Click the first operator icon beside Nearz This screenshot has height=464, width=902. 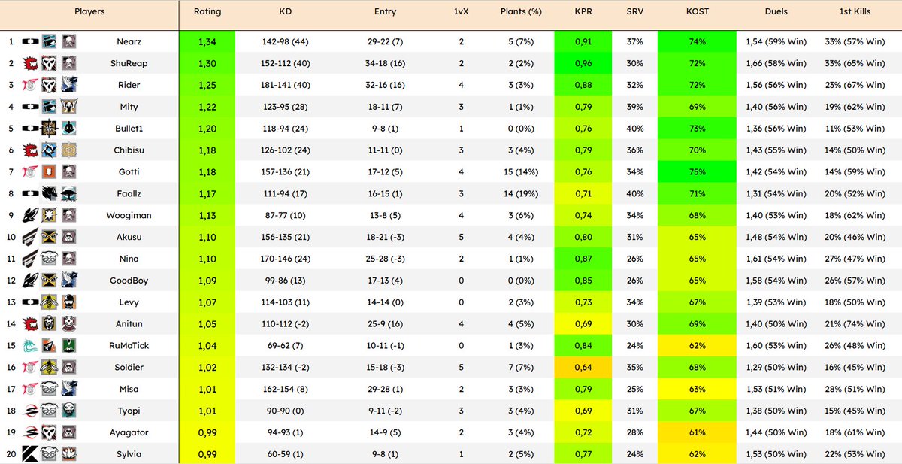tap(50, 42)
